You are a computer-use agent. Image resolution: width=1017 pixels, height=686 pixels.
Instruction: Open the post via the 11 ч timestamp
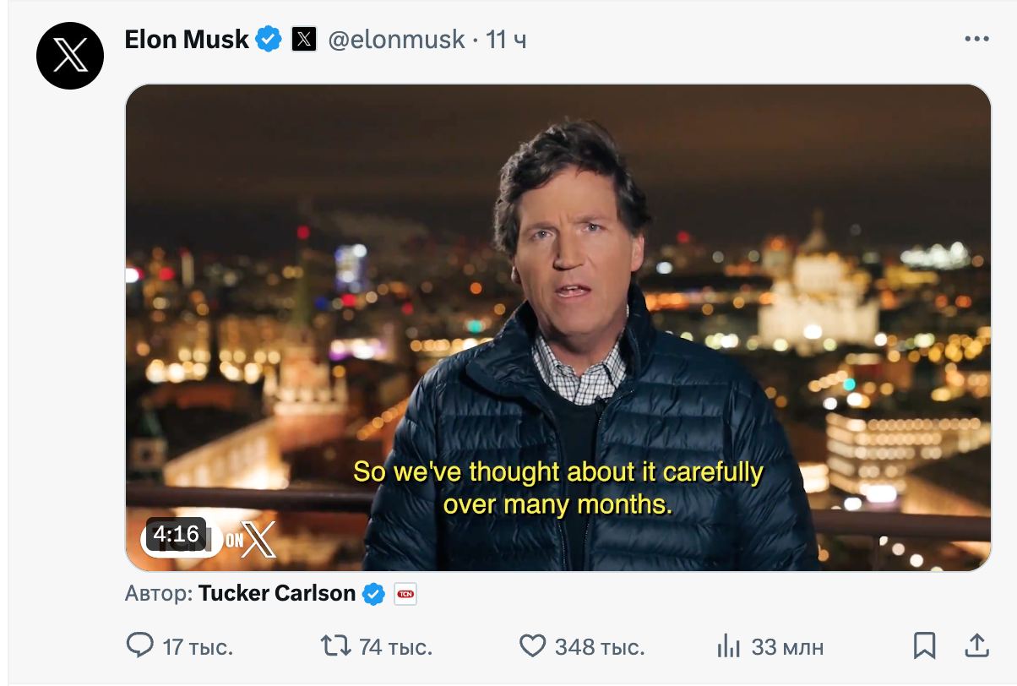(507, 39)
